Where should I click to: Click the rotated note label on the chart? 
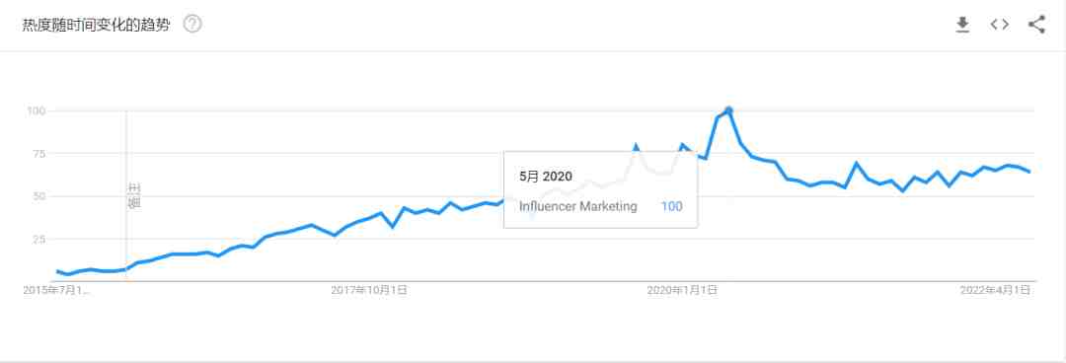pyautogui.click(x=134, y=195)
